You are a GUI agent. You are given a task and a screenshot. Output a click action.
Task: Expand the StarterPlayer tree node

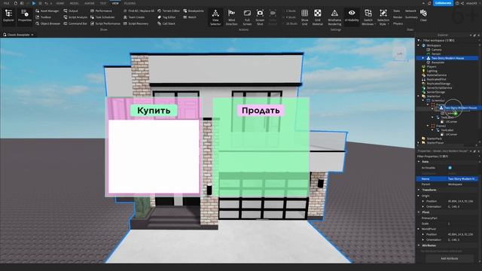(x=419, y=142)
